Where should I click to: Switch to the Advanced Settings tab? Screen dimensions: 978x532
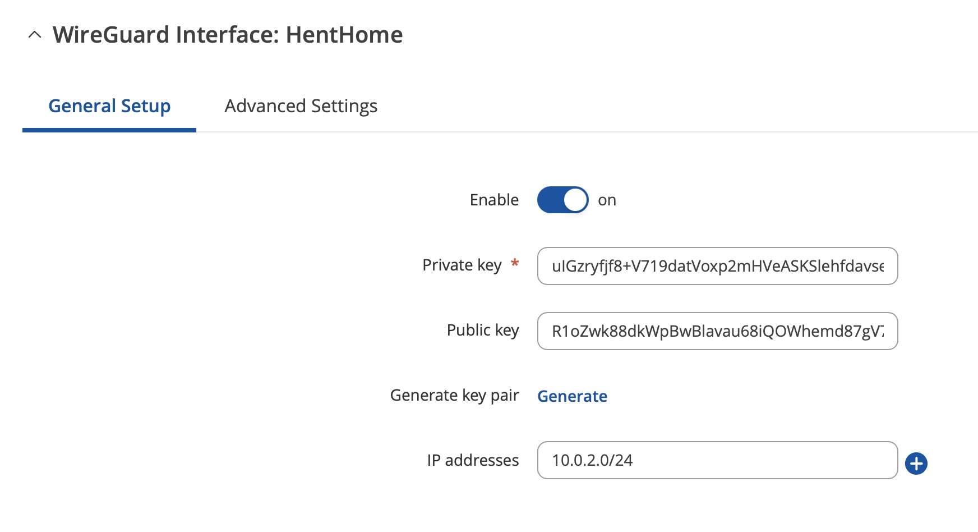tap(301, 106)
